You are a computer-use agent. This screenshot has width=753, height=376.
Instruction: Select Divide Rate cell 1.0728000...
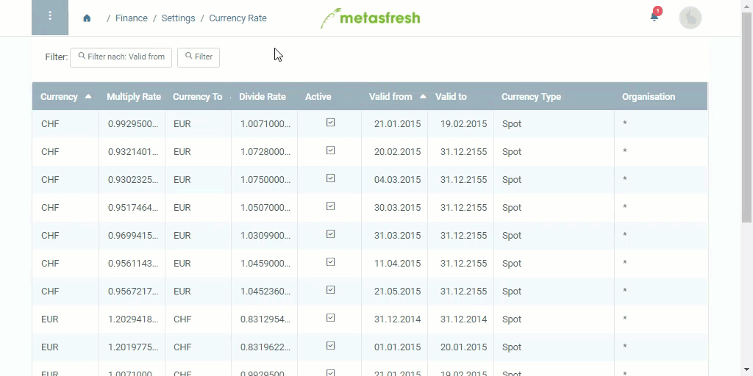(x=265, y=151)
